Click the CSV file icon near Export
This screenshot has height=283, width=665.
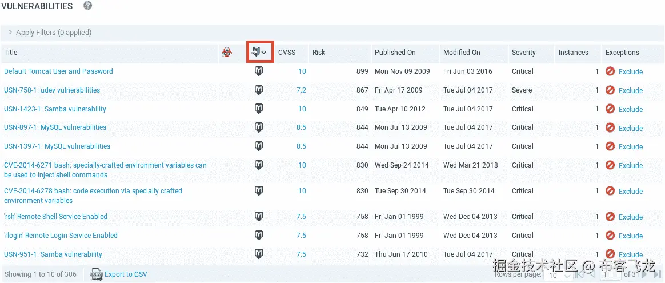click(97, 274)
